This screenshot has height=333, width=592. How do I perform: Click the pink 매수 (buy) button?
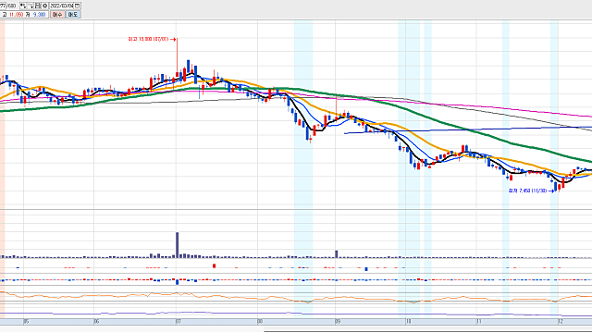(57, 15)
